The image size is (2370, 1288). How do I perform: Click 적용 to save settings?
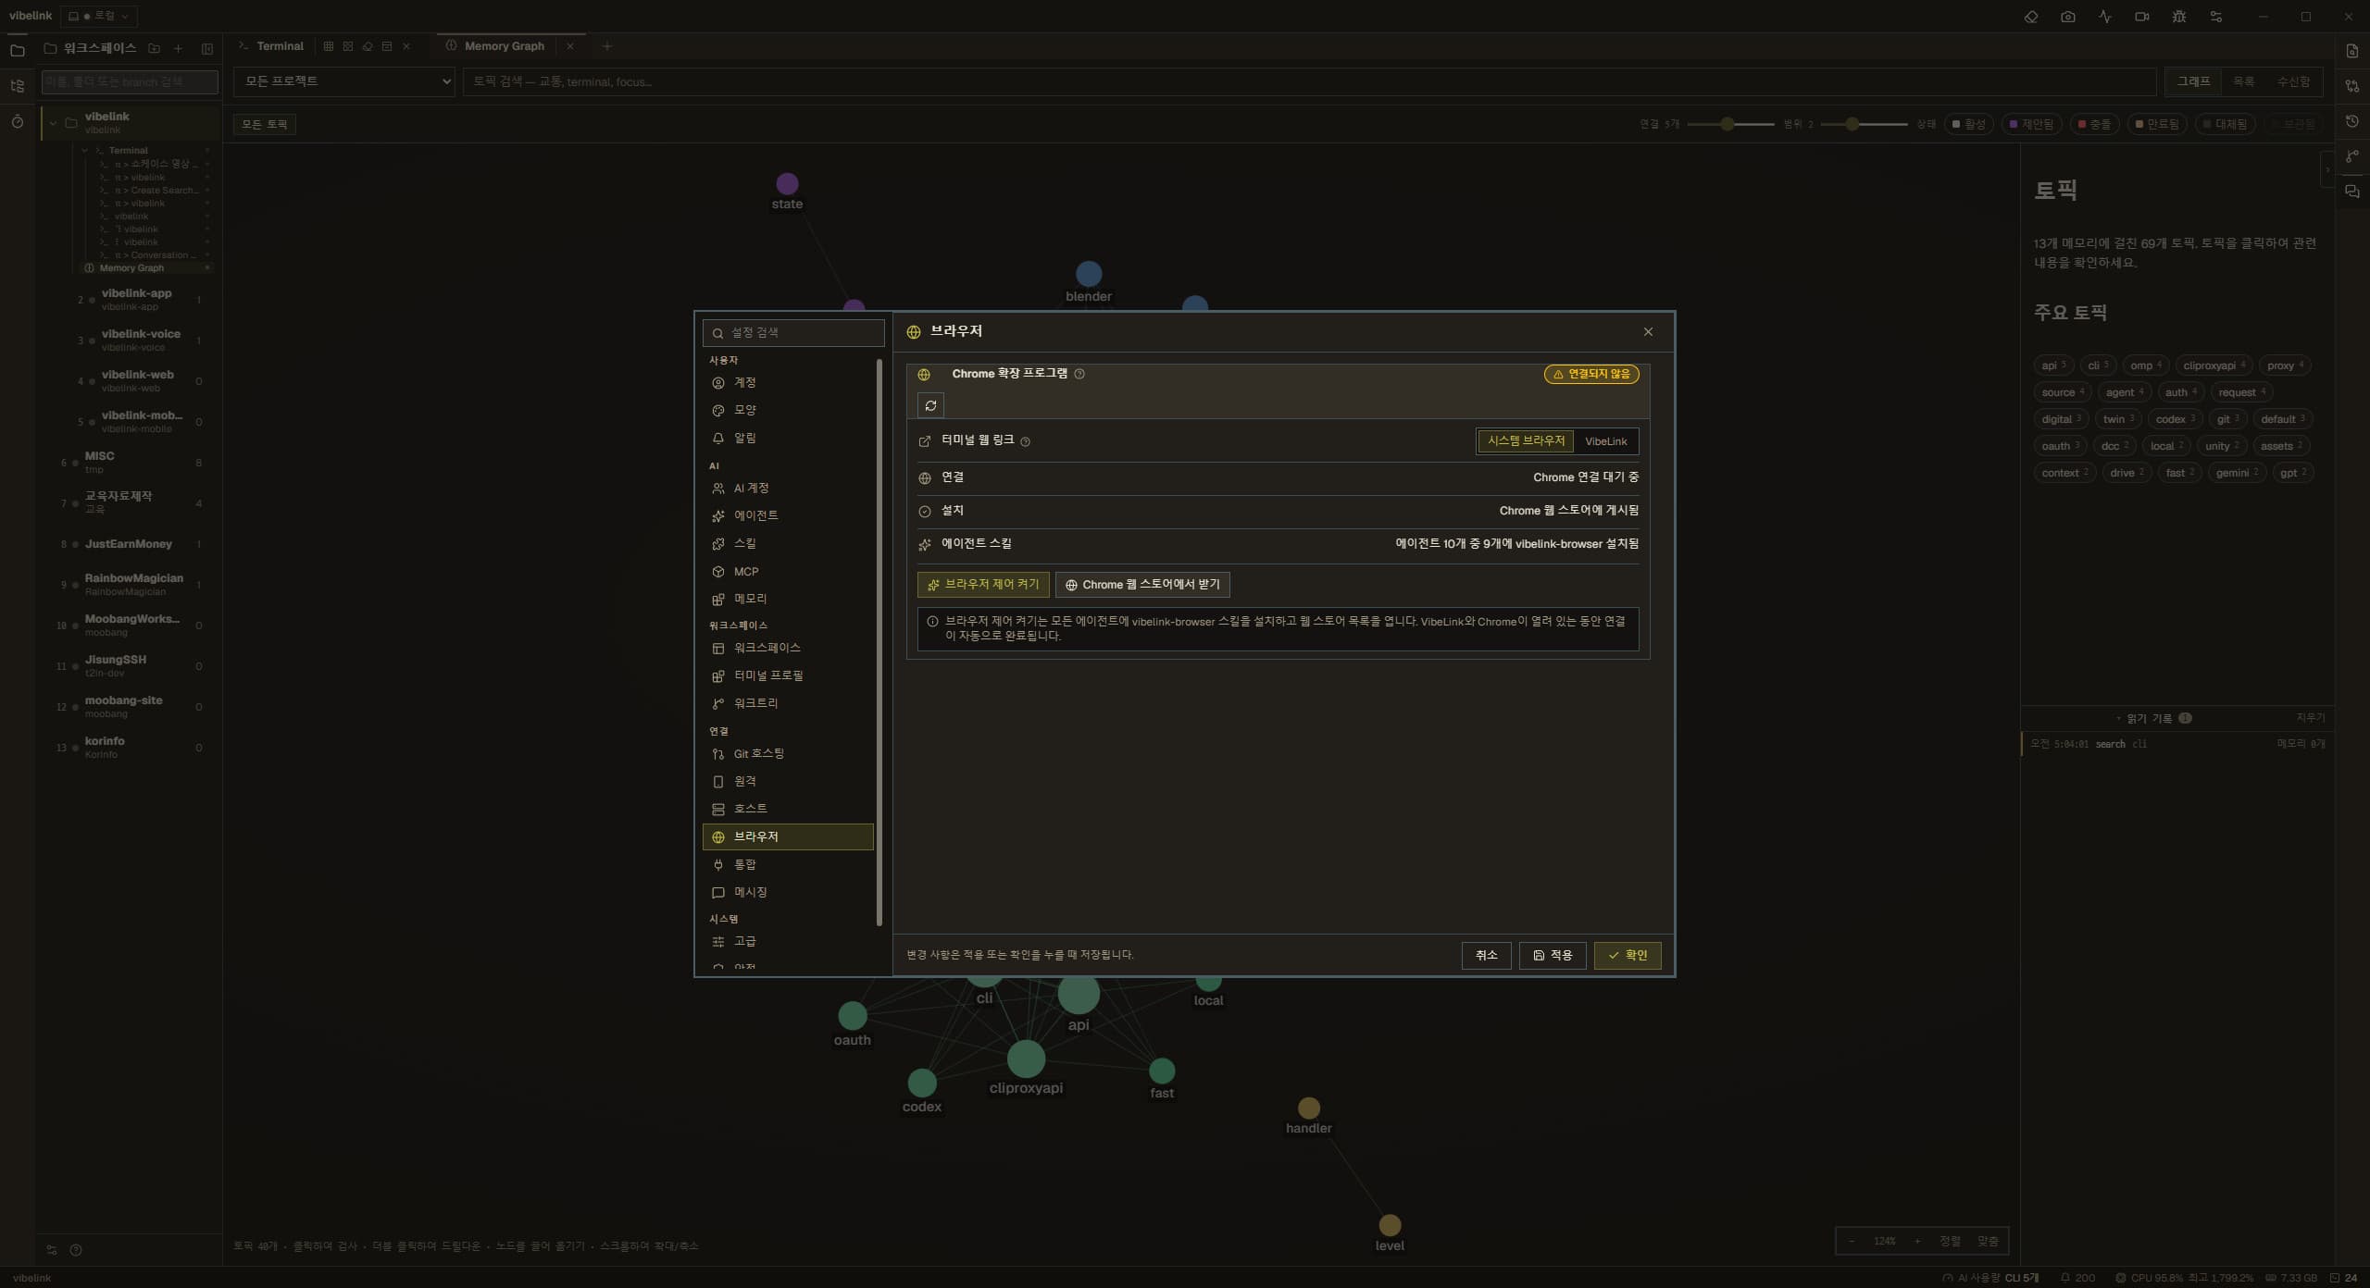point(1553,956)
